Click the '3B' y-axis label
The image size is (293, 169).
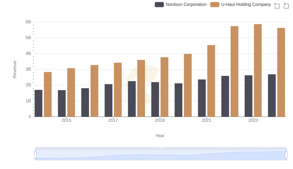tap(28, 69)
